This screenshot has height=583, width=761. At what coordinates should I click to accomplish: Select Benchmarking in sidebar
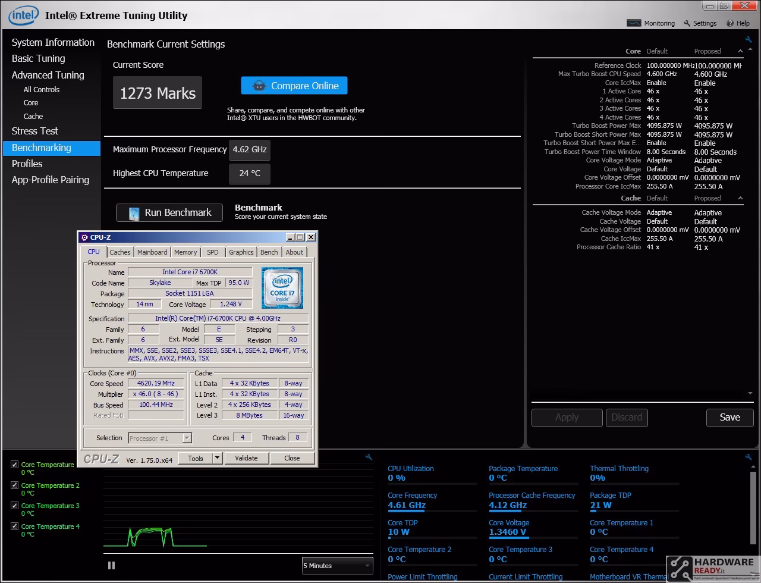pos(52,148)
